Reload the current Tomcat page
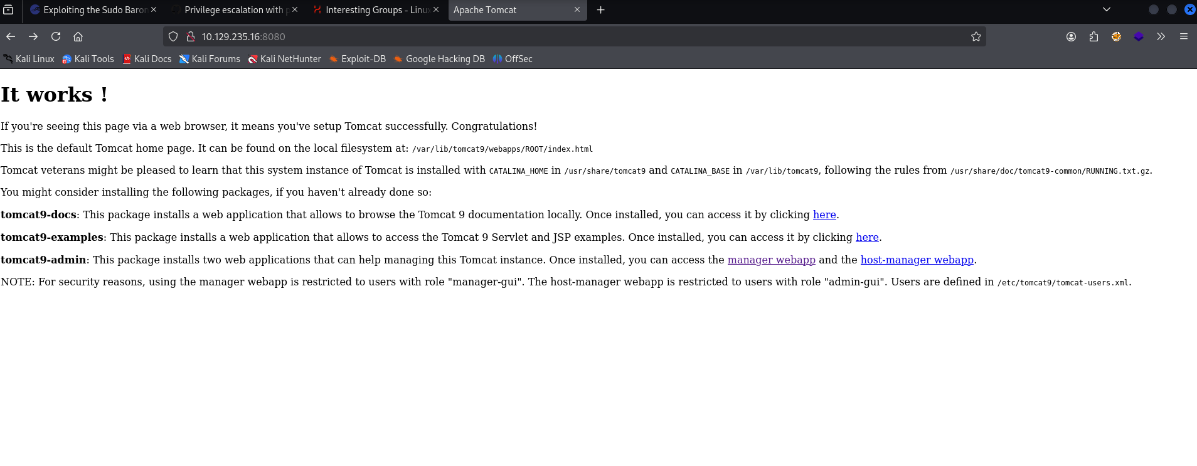Viewport: 1197px width, 466px height. (56, 36)
